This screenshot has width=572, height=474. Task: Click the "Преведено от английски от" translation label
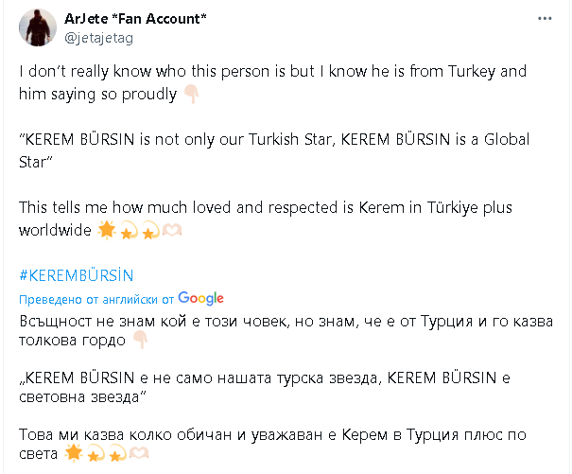tap(95, 299)
